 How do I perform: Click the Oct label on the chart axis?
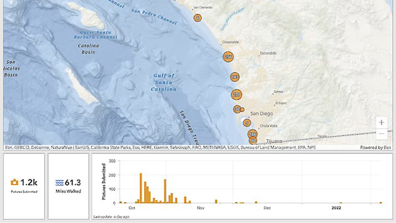coord(132,208)
